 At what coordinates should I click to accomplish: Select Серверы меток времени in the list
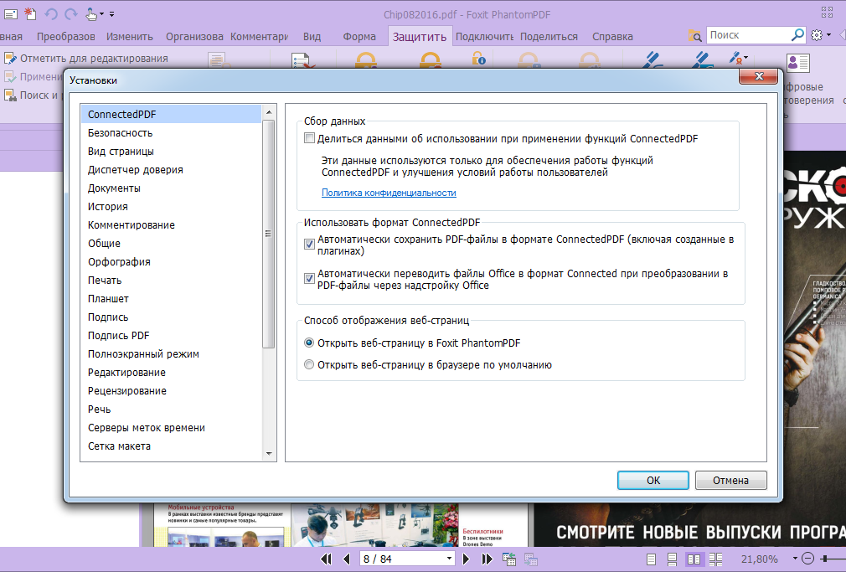click(171, 428)
